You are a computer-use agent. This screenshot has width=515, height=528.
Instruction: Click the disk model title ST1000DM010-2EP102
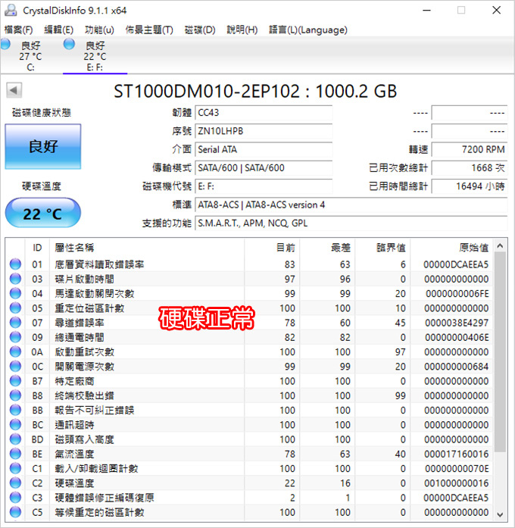206,91
